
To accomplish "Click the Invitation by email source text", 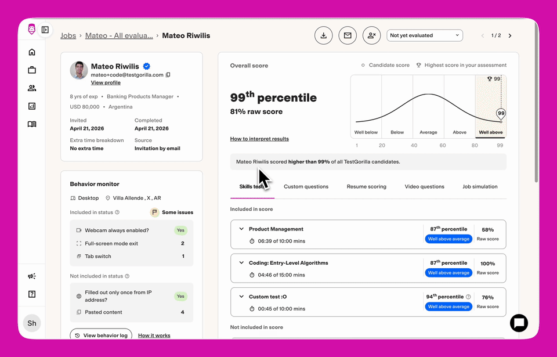I will (157, 149).
